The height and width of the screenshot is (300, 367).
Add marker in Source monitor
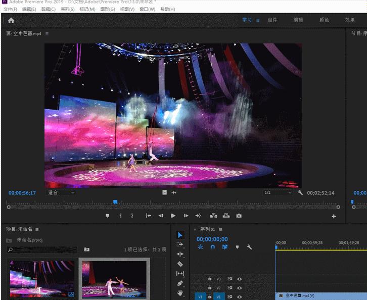point(108,216)
